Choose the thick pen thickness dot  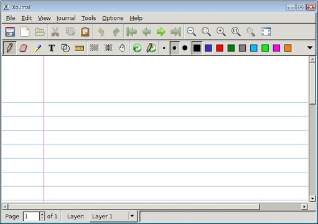click(185, 48)
